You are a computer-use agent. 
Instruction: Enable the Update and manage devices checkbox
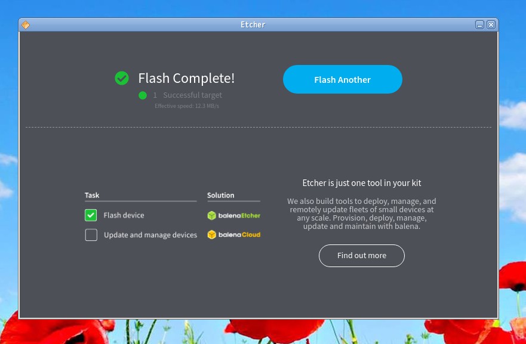[91, 235]
